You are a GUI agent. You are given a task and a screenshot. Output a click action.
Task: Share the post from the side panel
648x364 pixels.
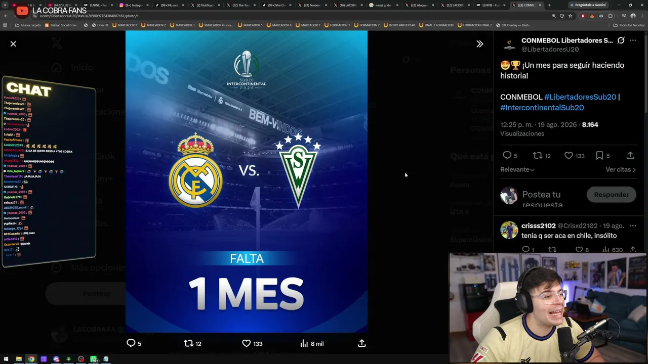click(630, 156)
